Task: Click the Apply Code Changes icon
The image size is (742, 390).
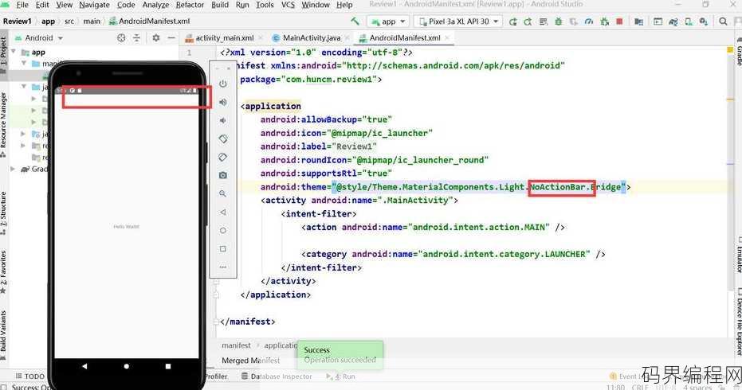Action: click(x=544, y=21)
